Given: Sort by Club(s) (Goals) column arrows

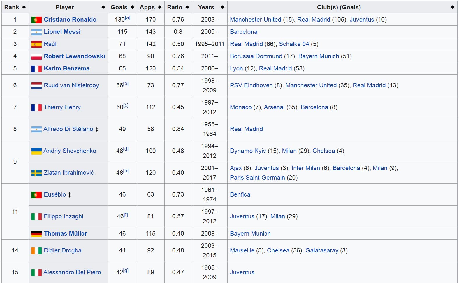Looking at the screenshot, I should click(452, 7).
